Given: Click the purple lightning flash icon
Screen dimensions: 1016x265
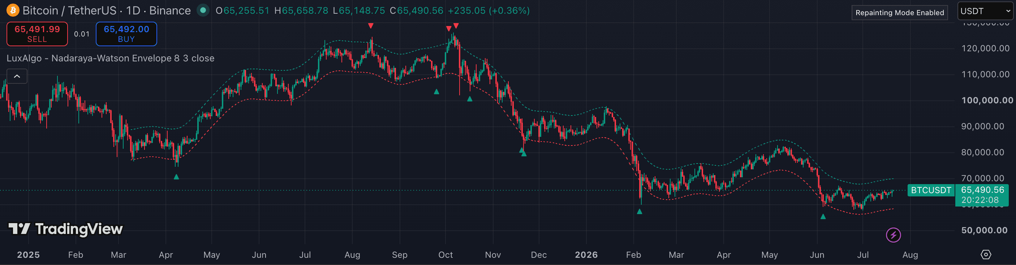Looking at the screenshot, I should (x=894, y=235).
